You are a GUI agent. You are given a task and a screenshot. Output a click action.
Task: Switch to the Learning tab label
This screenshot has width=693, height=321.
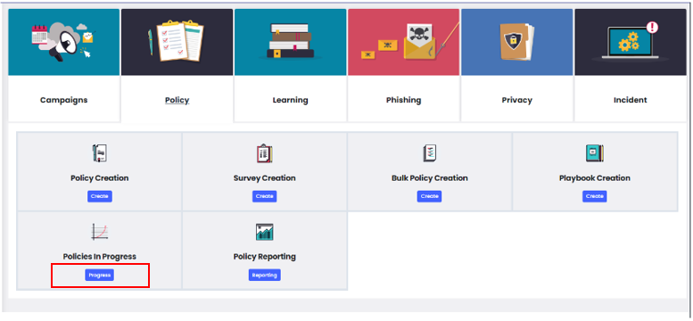[x=291, y=100]
